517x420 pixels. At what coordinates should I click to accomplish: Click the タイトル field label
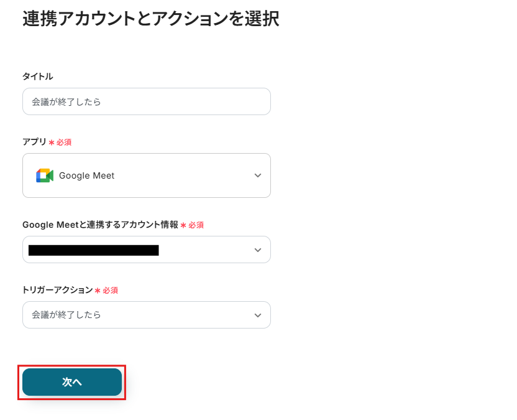[38, 76]
